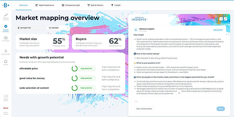Open the Buyers card
The width and height of the screenshot is (234, 117).
pyautogui.click(x=99, y=42)
